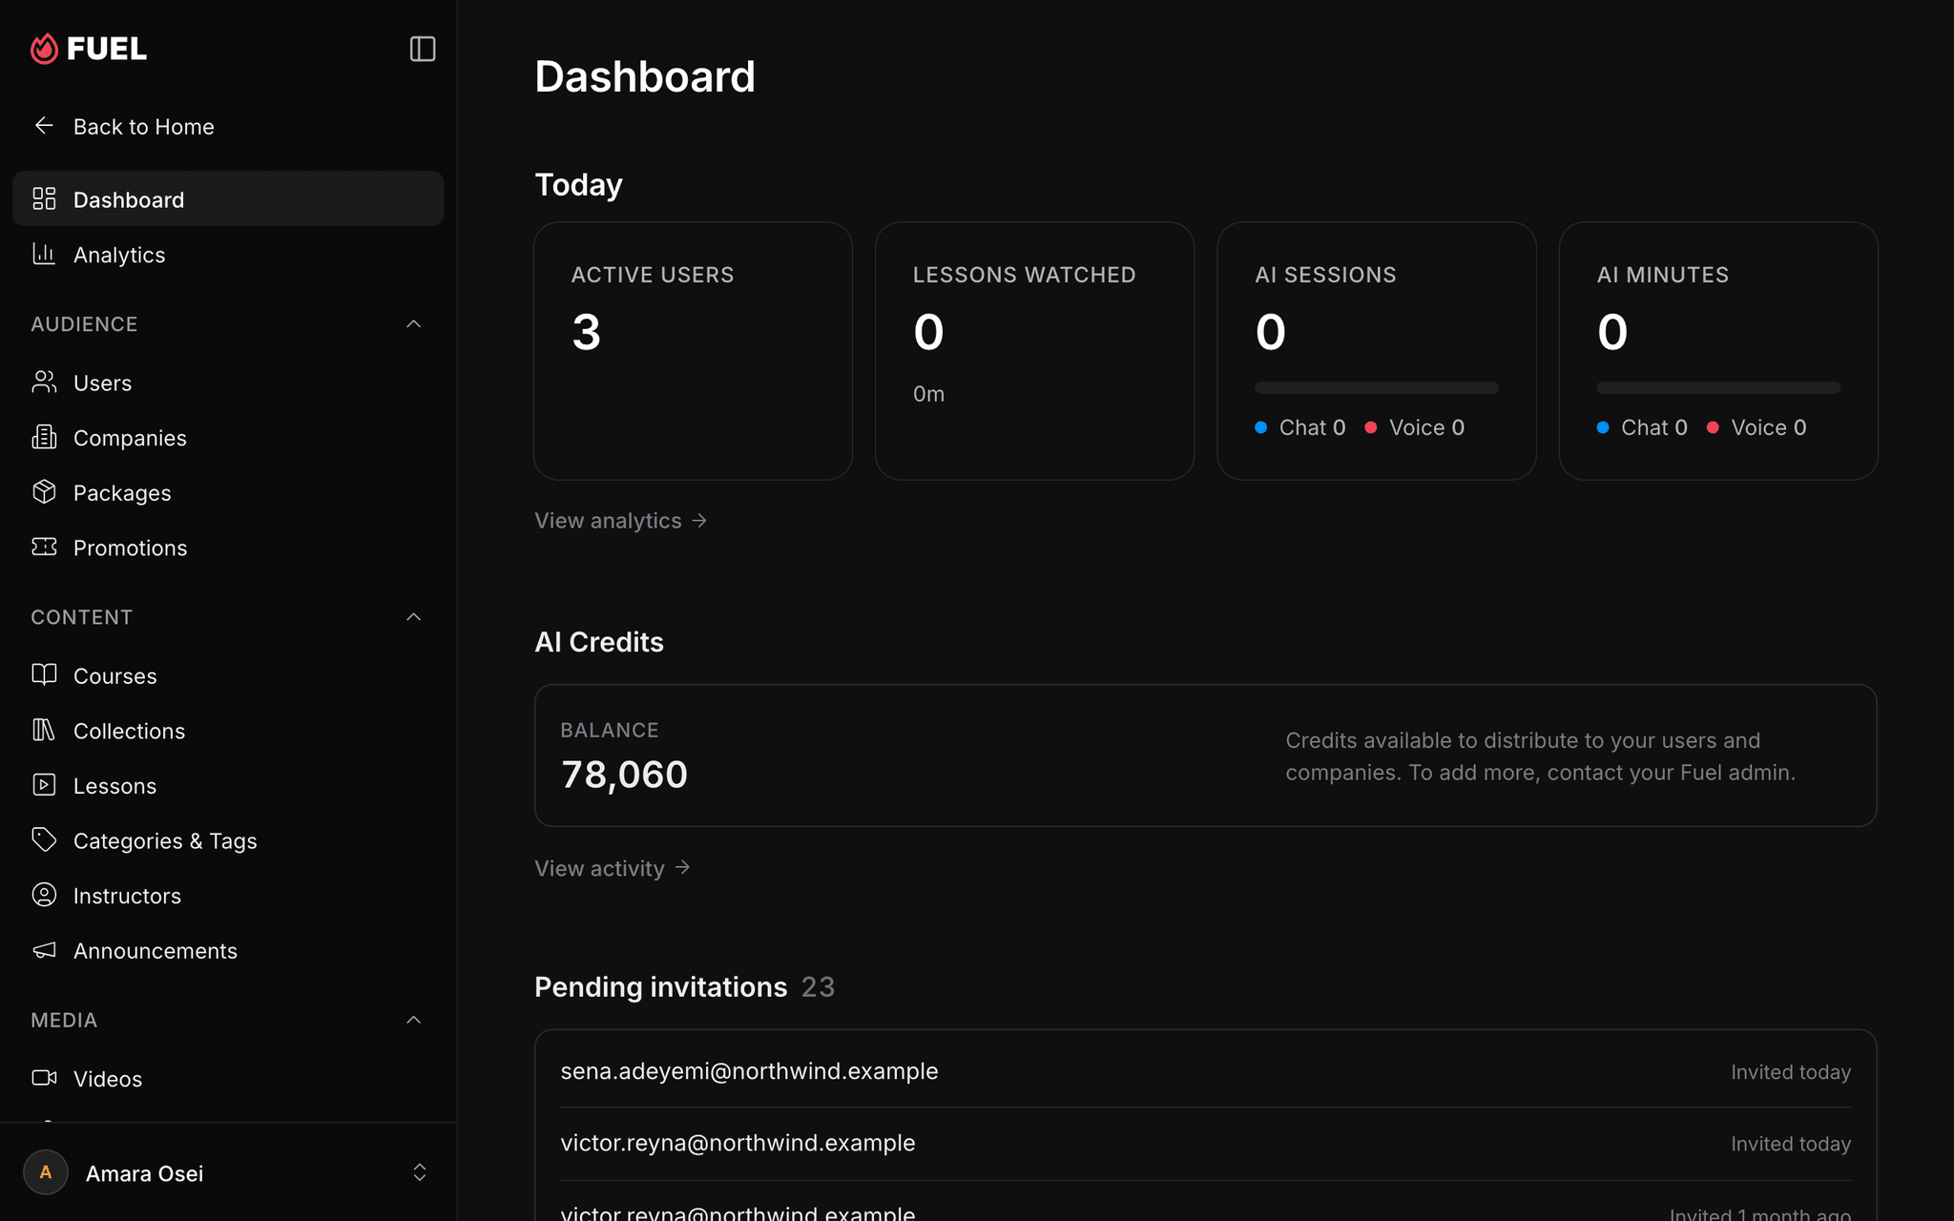Click the Back to Home arrow icon

click(44, 126)
